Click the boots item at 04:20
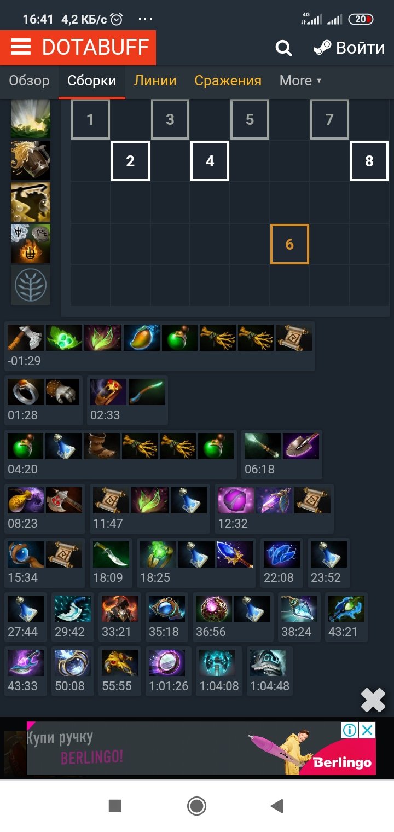 (x=102, y=446)
